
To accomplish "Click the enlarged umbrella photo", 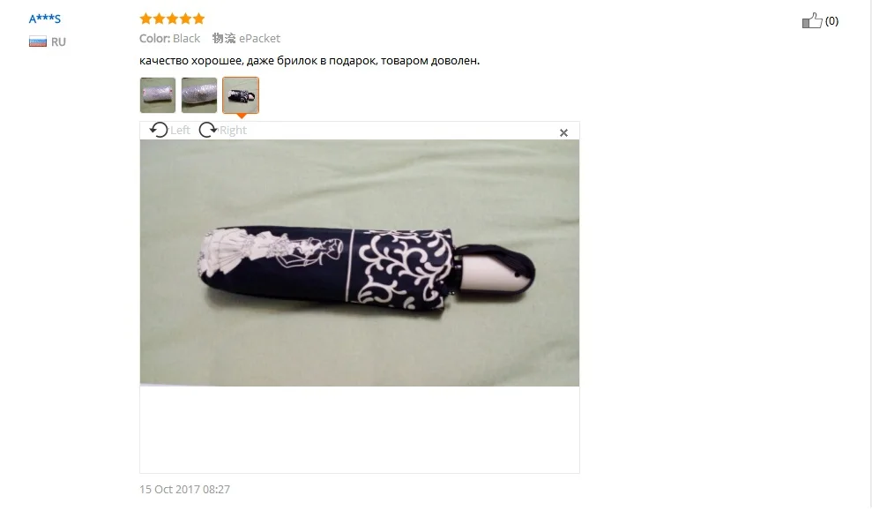I will tap(359, 263).
